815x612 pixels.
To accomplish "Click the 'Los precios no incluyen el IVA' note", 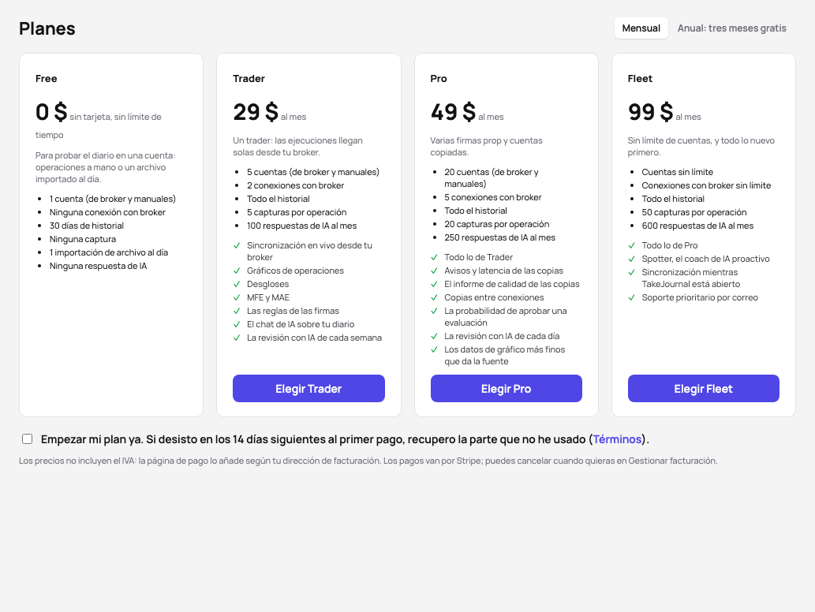I will [x=368, y=461].
